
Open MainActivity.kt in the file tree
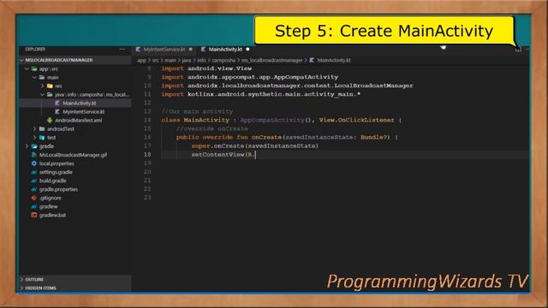pos(80,103)
